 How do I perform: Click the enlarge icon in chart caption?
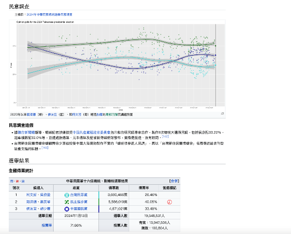tap(222, 114)
